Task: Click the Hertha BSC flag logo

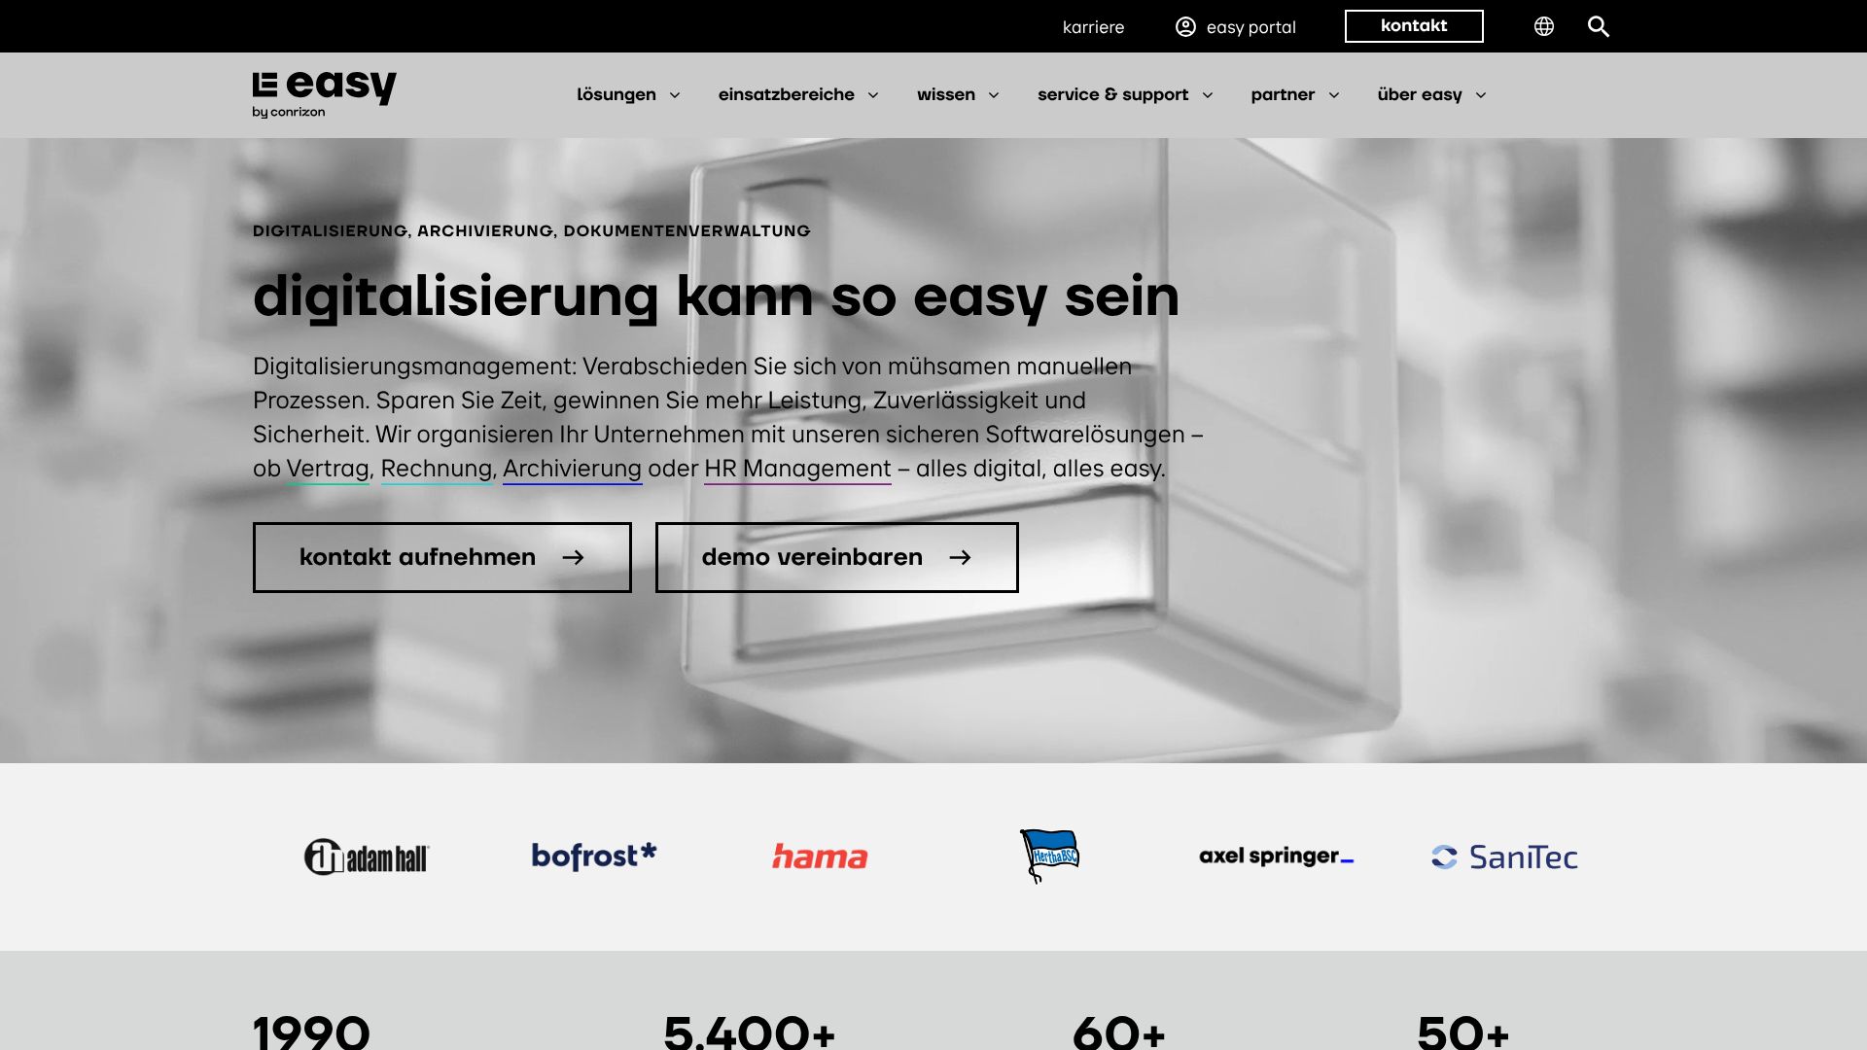Action: pyautogui.click(x=1049, y=856)
